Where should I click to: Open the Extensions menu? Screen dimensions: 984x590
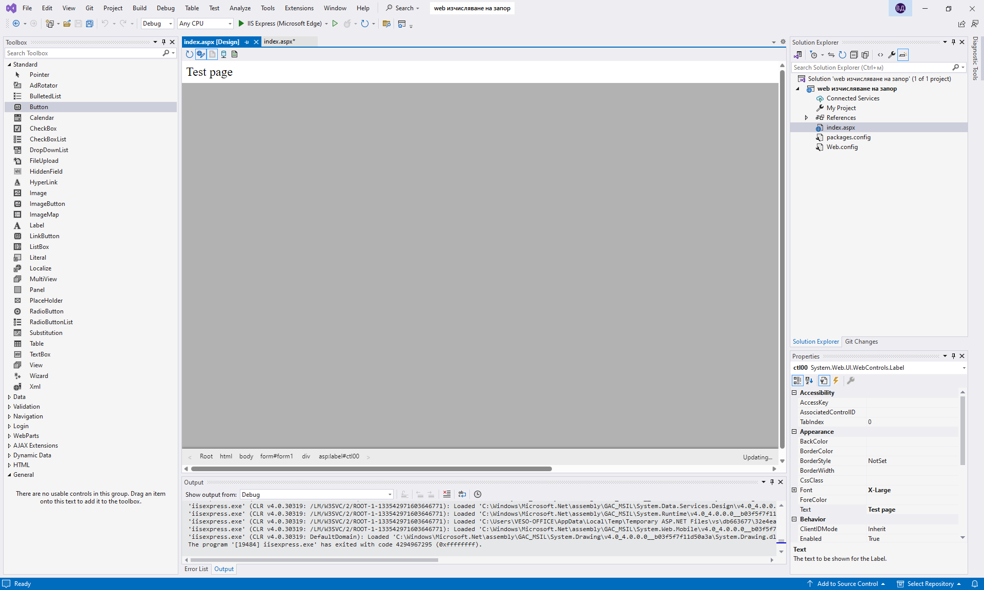click(299, 8)
